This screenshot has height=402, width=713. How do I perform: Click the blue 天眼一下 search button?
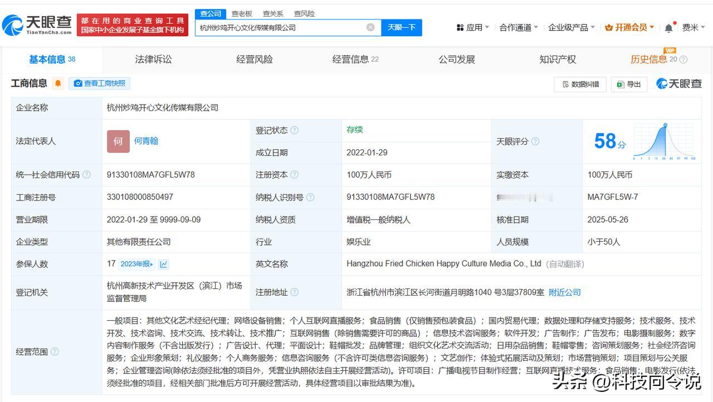[402, 27]
